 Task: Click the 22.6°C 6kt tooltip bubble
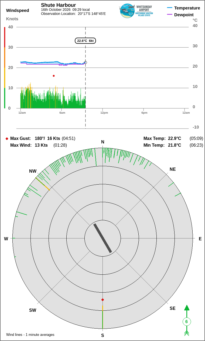(85, 41)
